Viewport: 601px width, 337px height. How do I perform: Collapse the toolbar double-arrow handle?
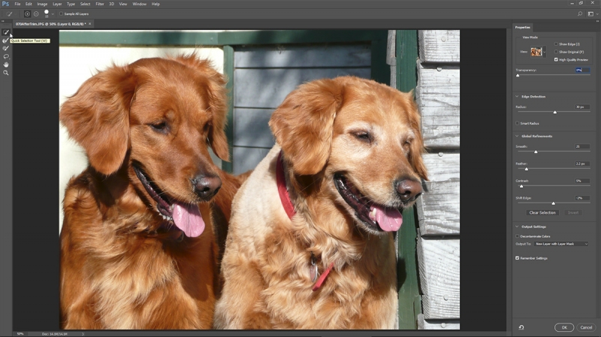(3, 21)
